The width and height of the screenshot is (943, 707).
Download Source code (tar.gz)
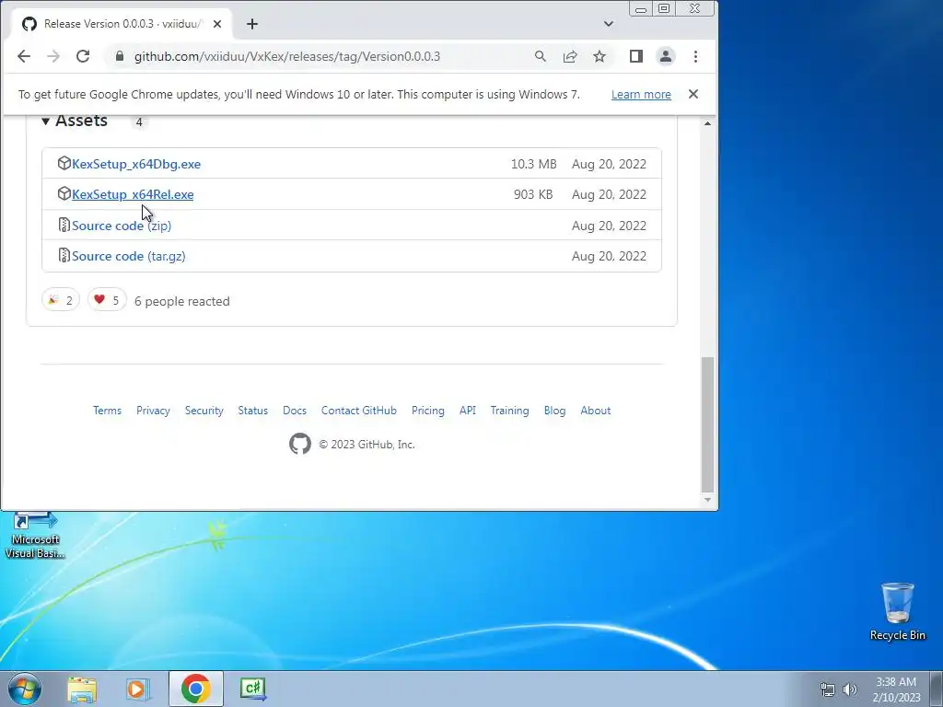coord(129,256)
